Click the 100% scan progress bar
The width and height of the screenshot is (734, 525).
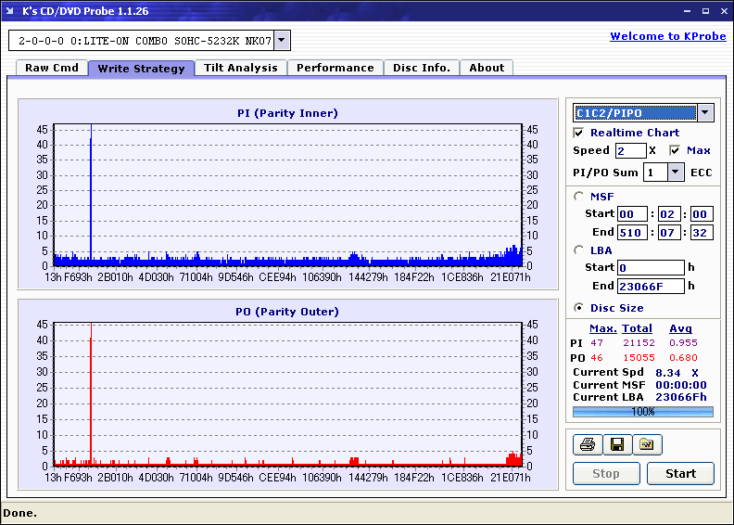coord(643,411)
